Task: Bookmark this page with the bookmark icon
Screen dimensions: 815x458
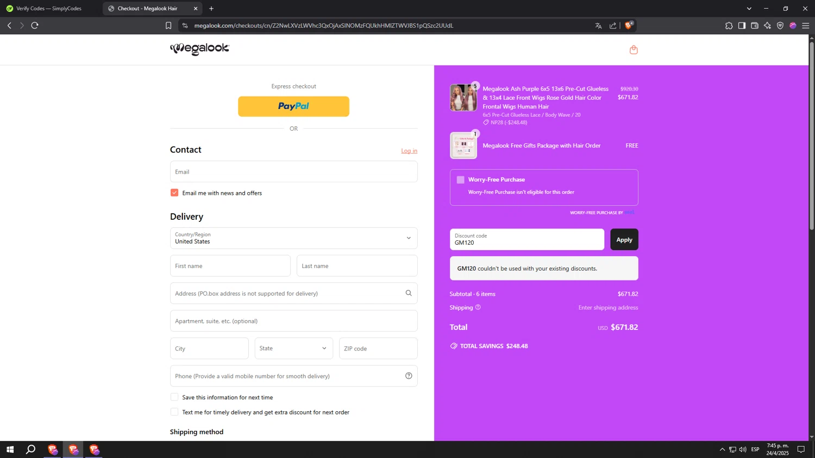Action: pyautogui.click(x=168, y=26)
